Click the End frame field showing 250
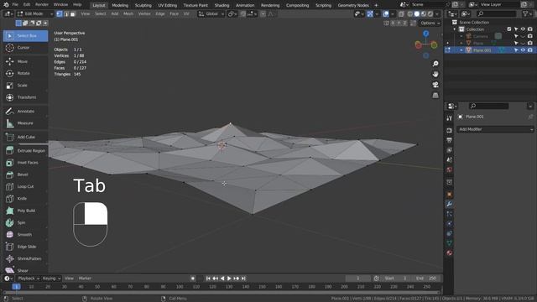Image resolution: width=537 pixels, height=302 pixels. (x=427, y=279)
